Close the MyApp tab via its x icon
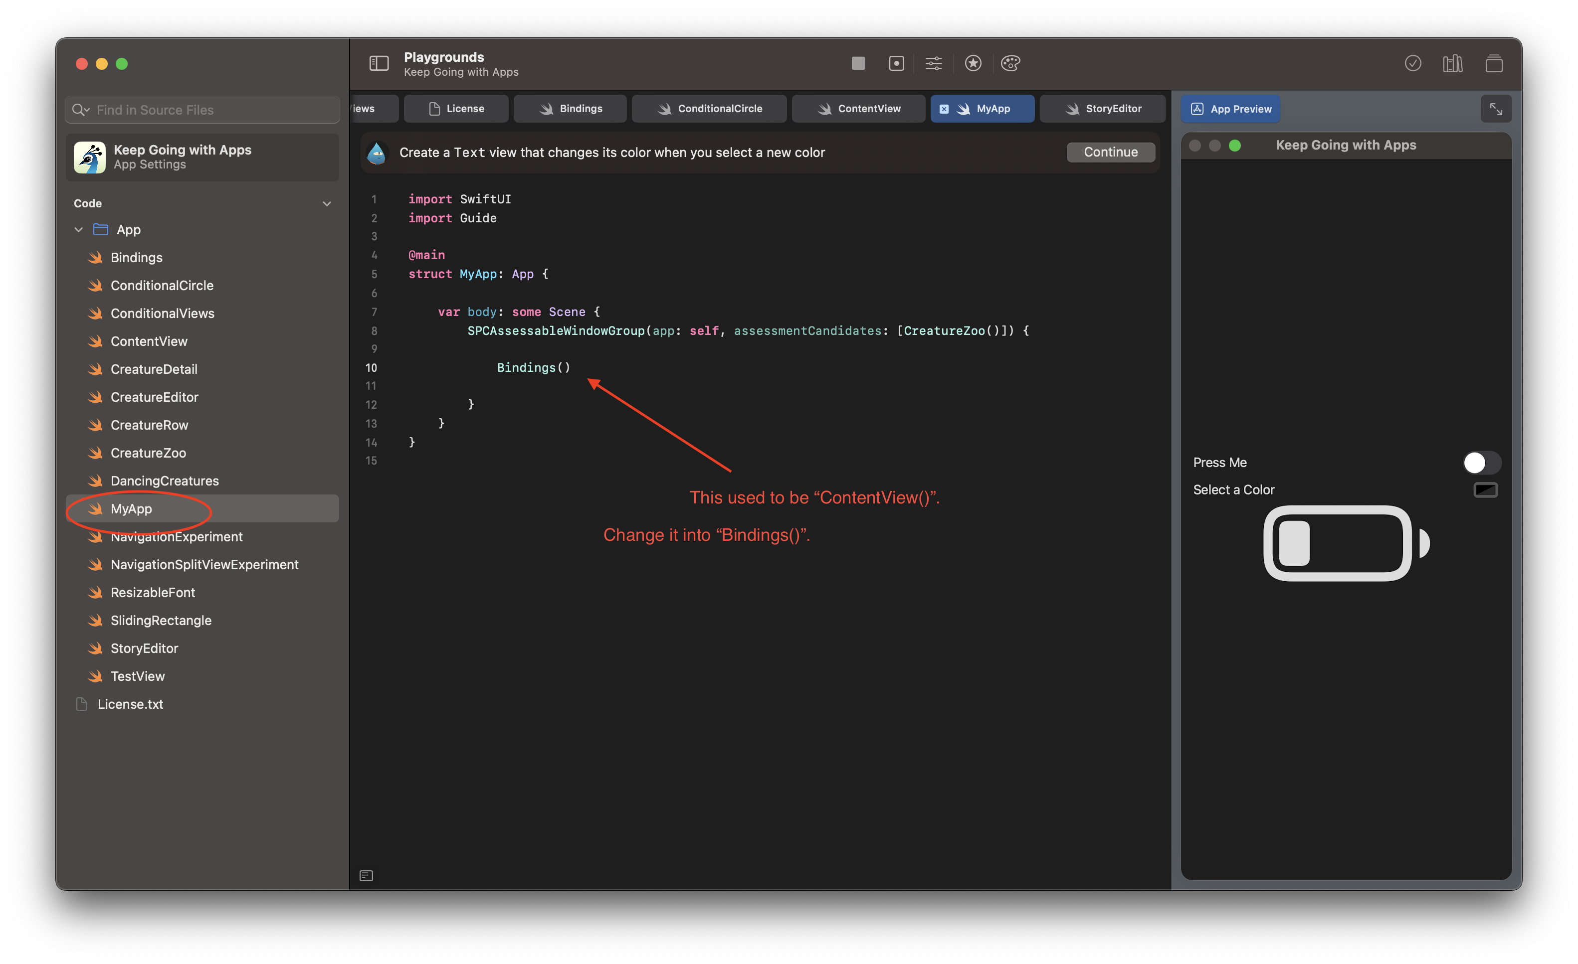The image size is (1578, 964). click(944, 109)
